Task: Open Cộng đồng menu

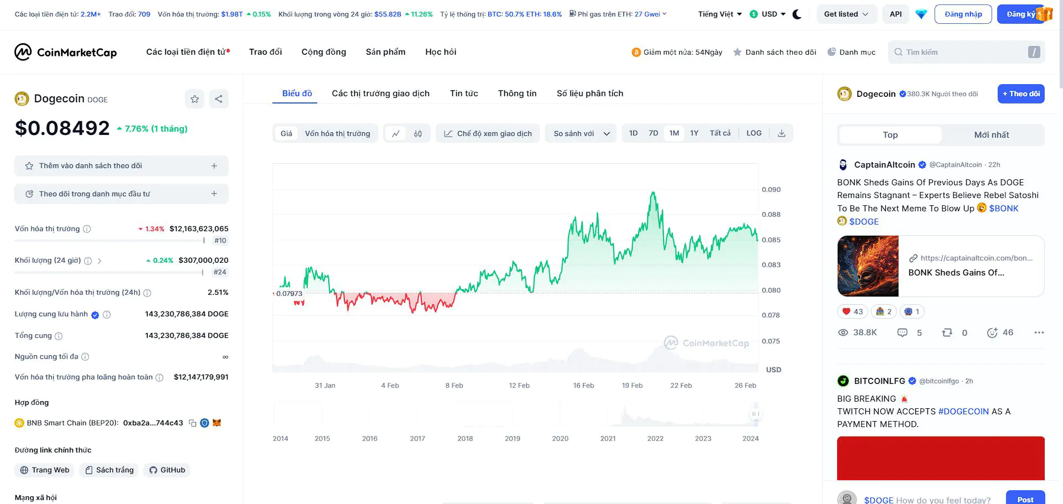Action: 324,52
